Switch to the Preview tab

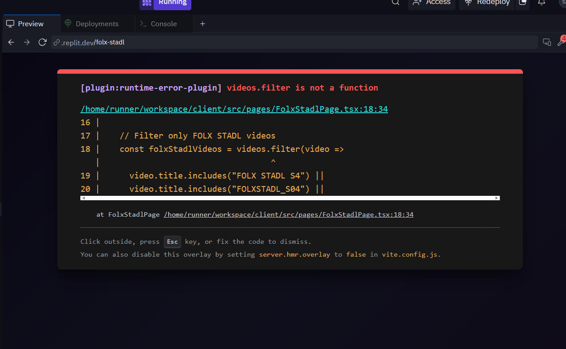tap(30, 24)
